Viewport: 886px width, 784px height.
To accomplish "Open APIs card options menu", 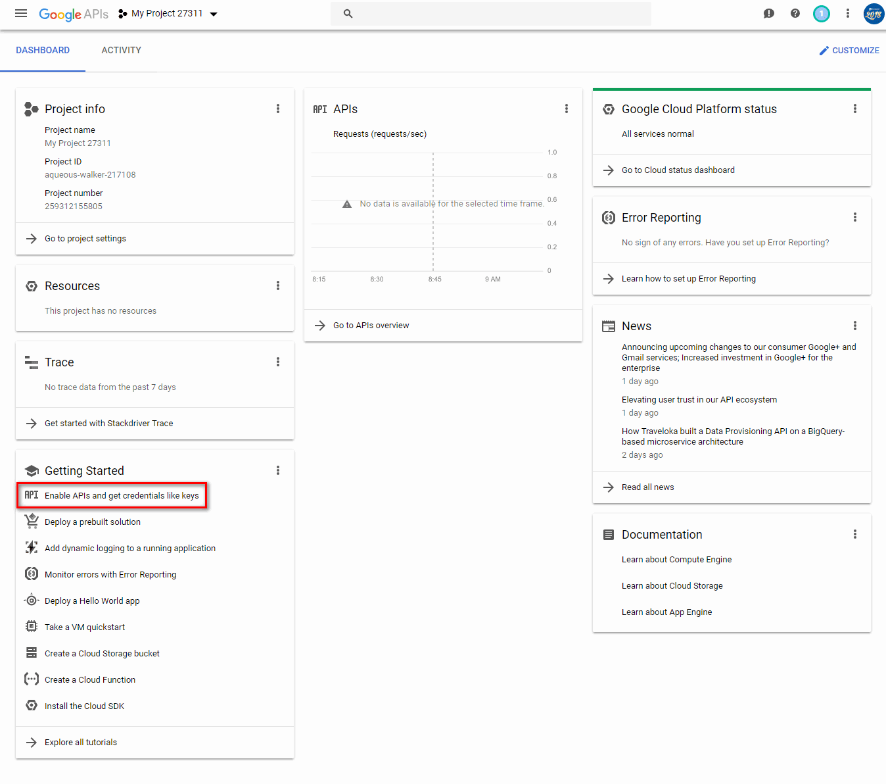I will click(x=567, y=109).
